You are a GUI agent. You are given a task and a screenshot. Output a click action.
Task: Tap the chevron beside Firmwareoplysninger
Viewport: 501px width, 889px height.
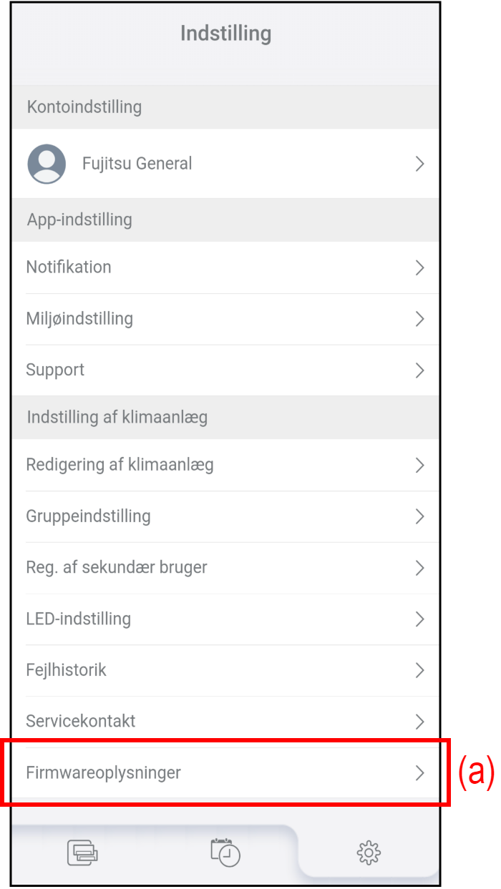420,772
